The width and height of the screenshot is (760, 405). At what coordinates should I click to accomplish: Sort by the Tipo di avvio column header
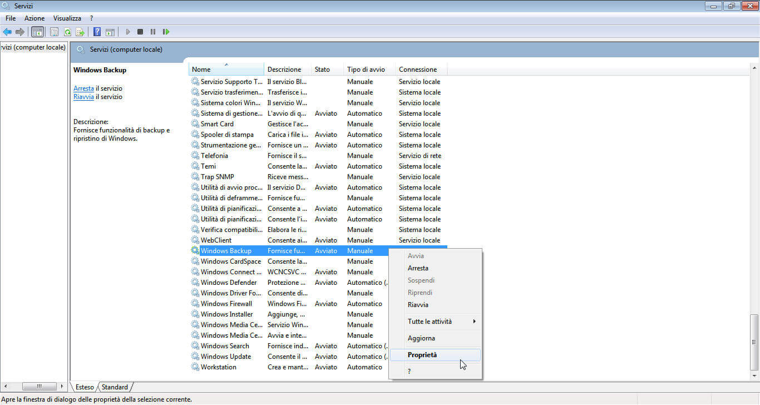click(370, 70)
